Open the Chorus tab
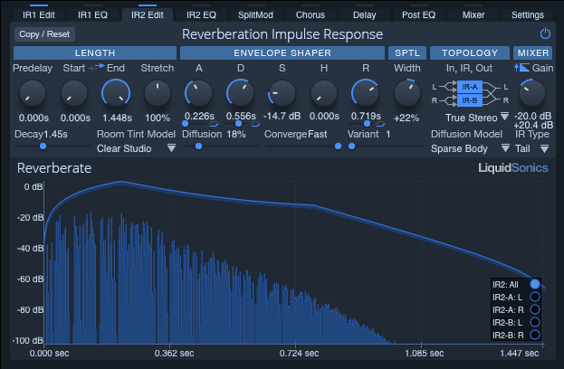The width and height of the screenshot is (564, 369). click(x=310, y=15)
